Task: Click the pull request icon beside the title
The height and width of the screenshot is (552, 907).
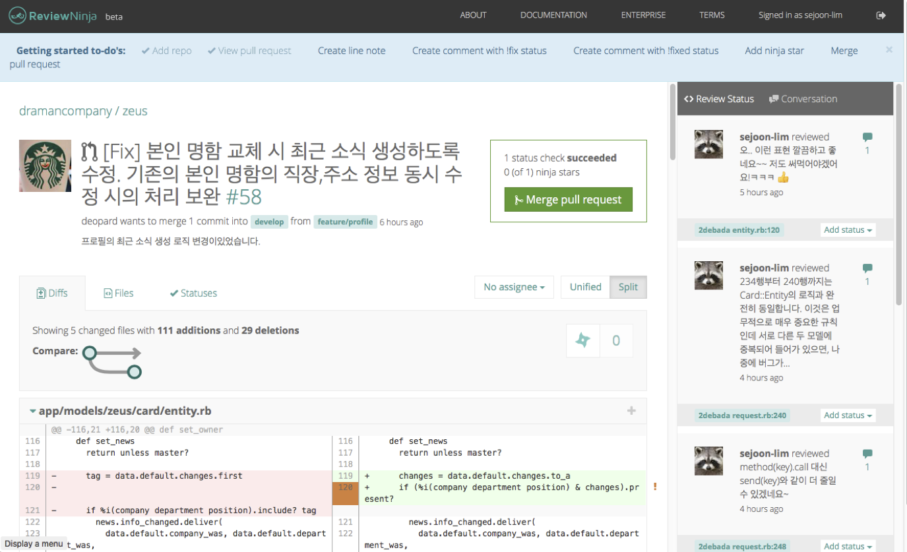Action: (89, 152)
